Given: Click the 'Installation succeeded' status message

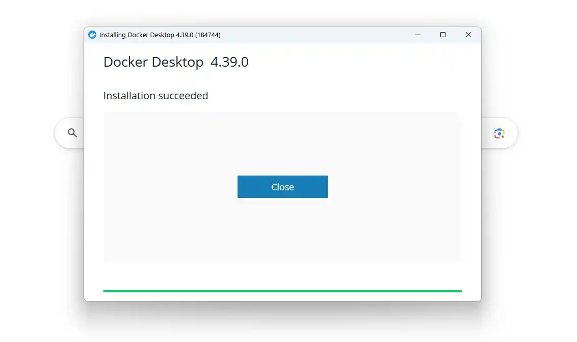Looking at the screenshot, I should (x=155, y=96).
